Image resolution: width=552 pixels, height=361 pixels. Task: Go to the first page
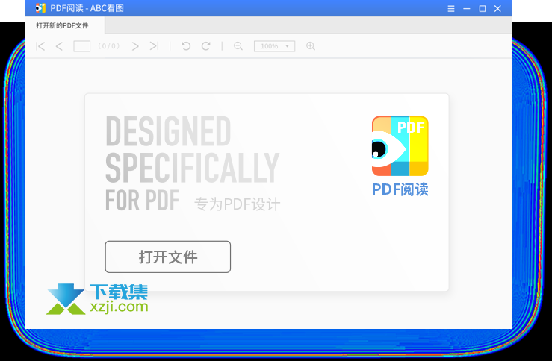pos(40,46)
